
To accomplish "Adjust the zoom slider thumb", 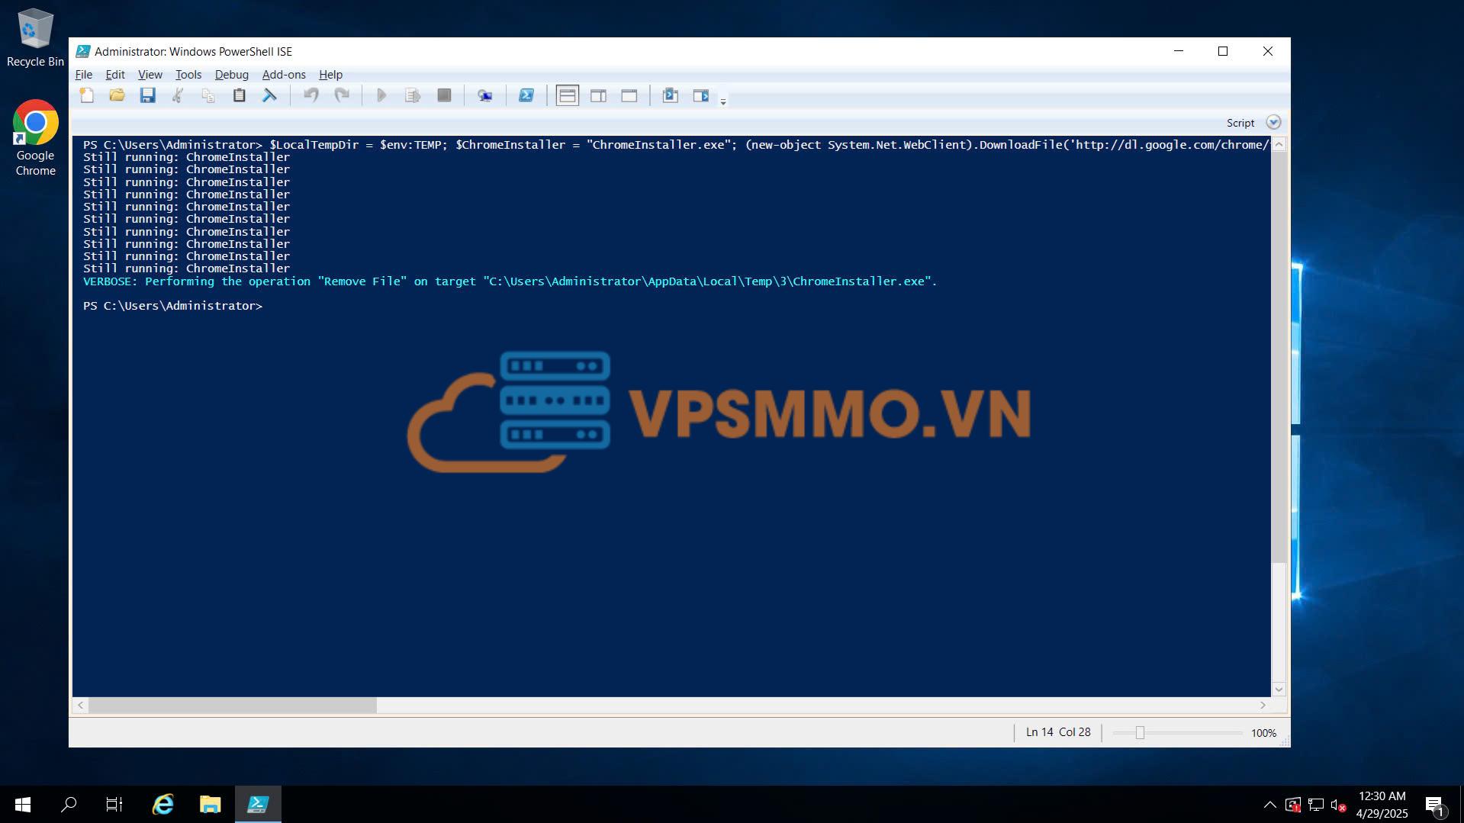I will (1140, 732).
